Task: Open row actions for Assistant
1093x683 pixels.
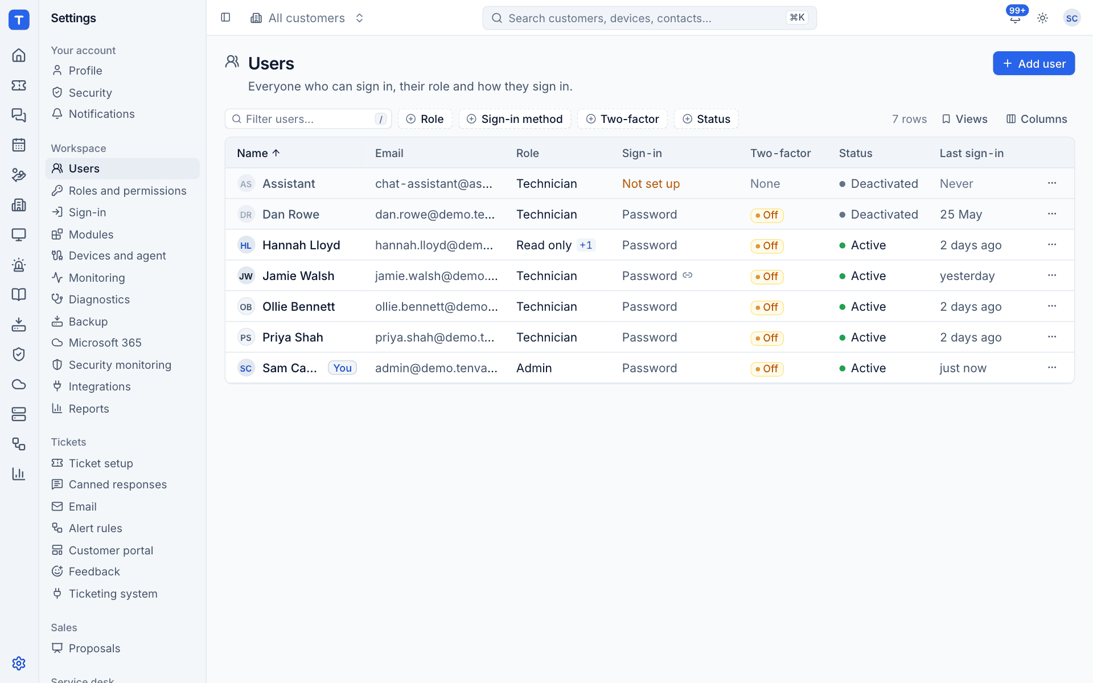Action: 1052,183
